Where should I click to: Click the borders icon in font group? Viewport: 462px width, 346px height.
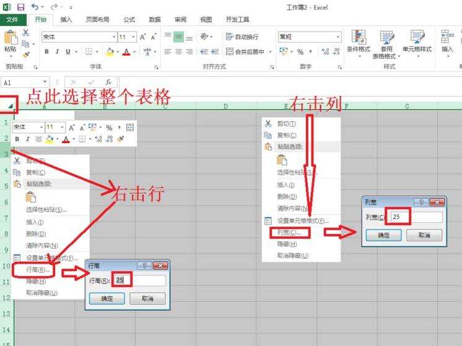point(89,52)
